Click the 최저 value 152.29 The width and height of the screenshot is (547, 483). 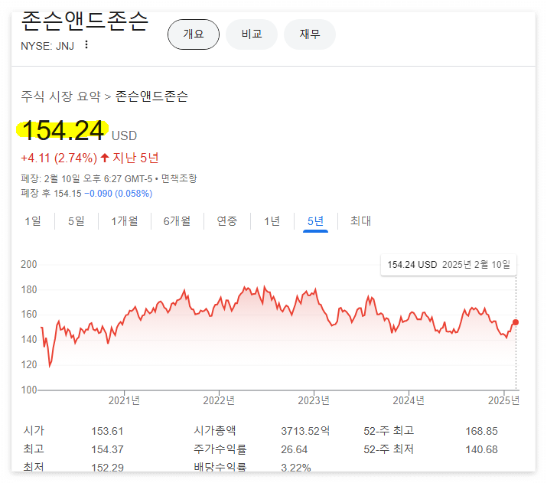107,467
